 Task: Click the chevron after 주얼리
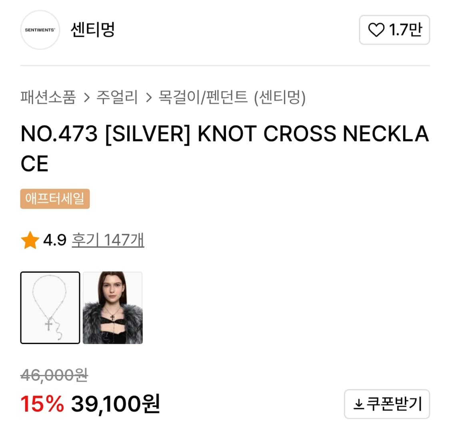coord(149,98)
